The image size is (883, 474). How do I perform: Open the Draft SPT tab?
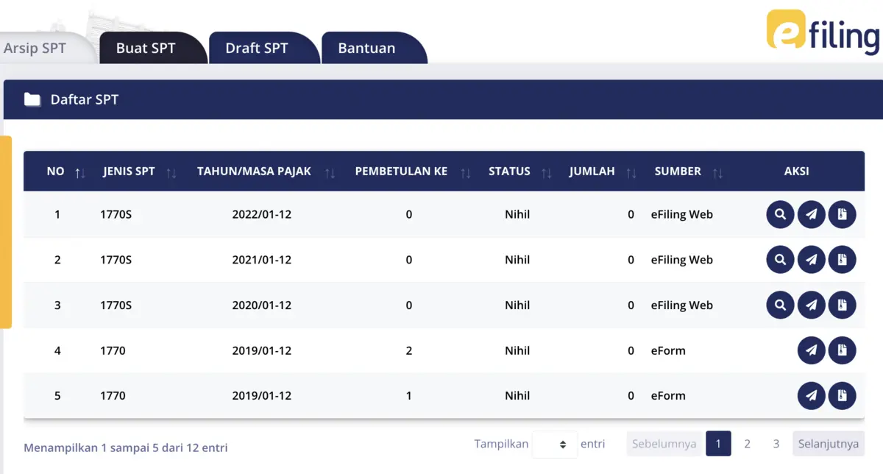(256, 49)
